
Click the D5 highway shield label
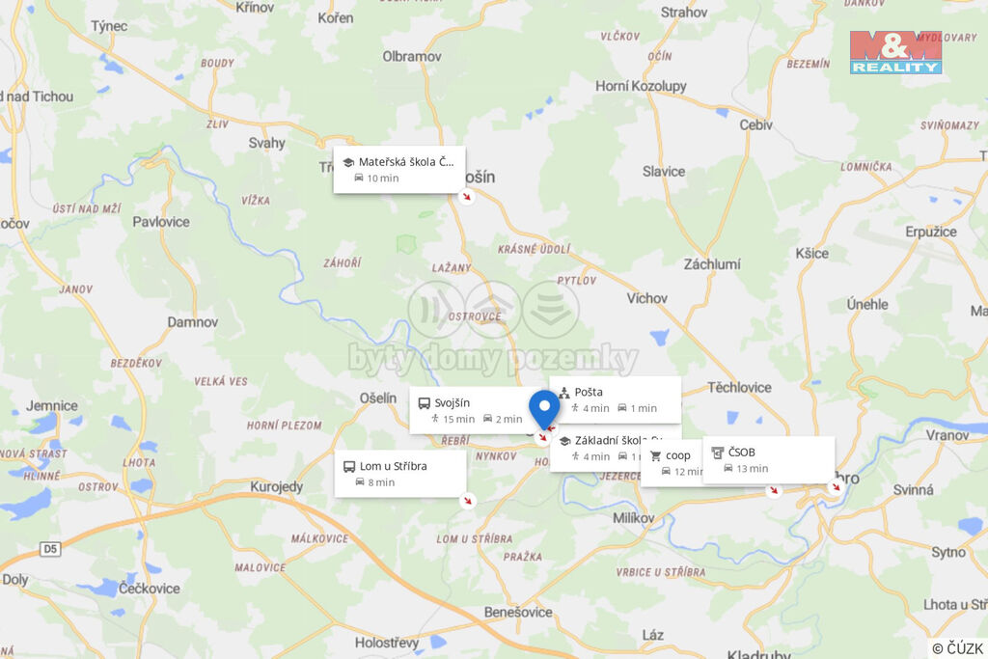point(50,549)
